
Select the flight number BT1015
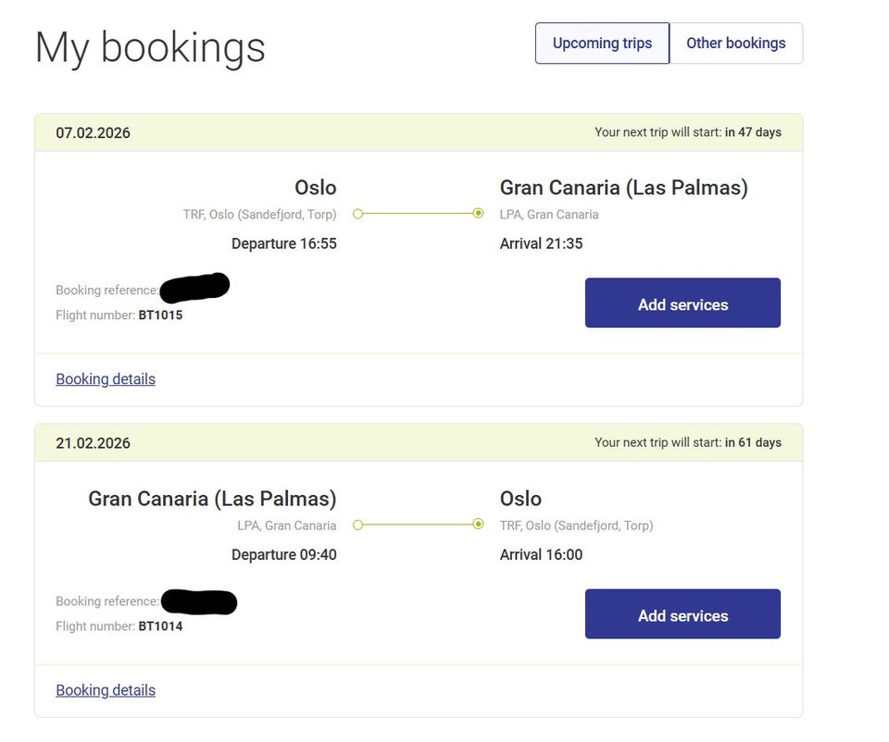160,315
